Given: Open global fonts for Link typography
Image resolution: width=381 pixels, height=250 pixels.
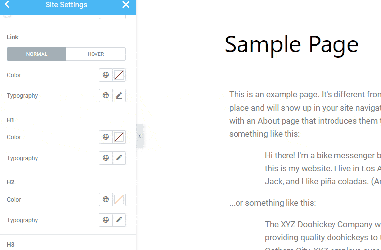Looking at the screenshot, I should (x=106, y=96).
